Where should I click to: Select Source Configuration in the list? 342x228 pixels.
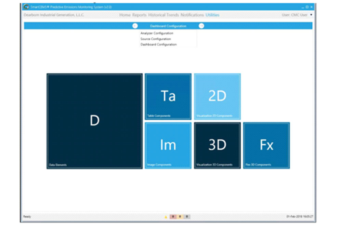(x=155, y=39)
